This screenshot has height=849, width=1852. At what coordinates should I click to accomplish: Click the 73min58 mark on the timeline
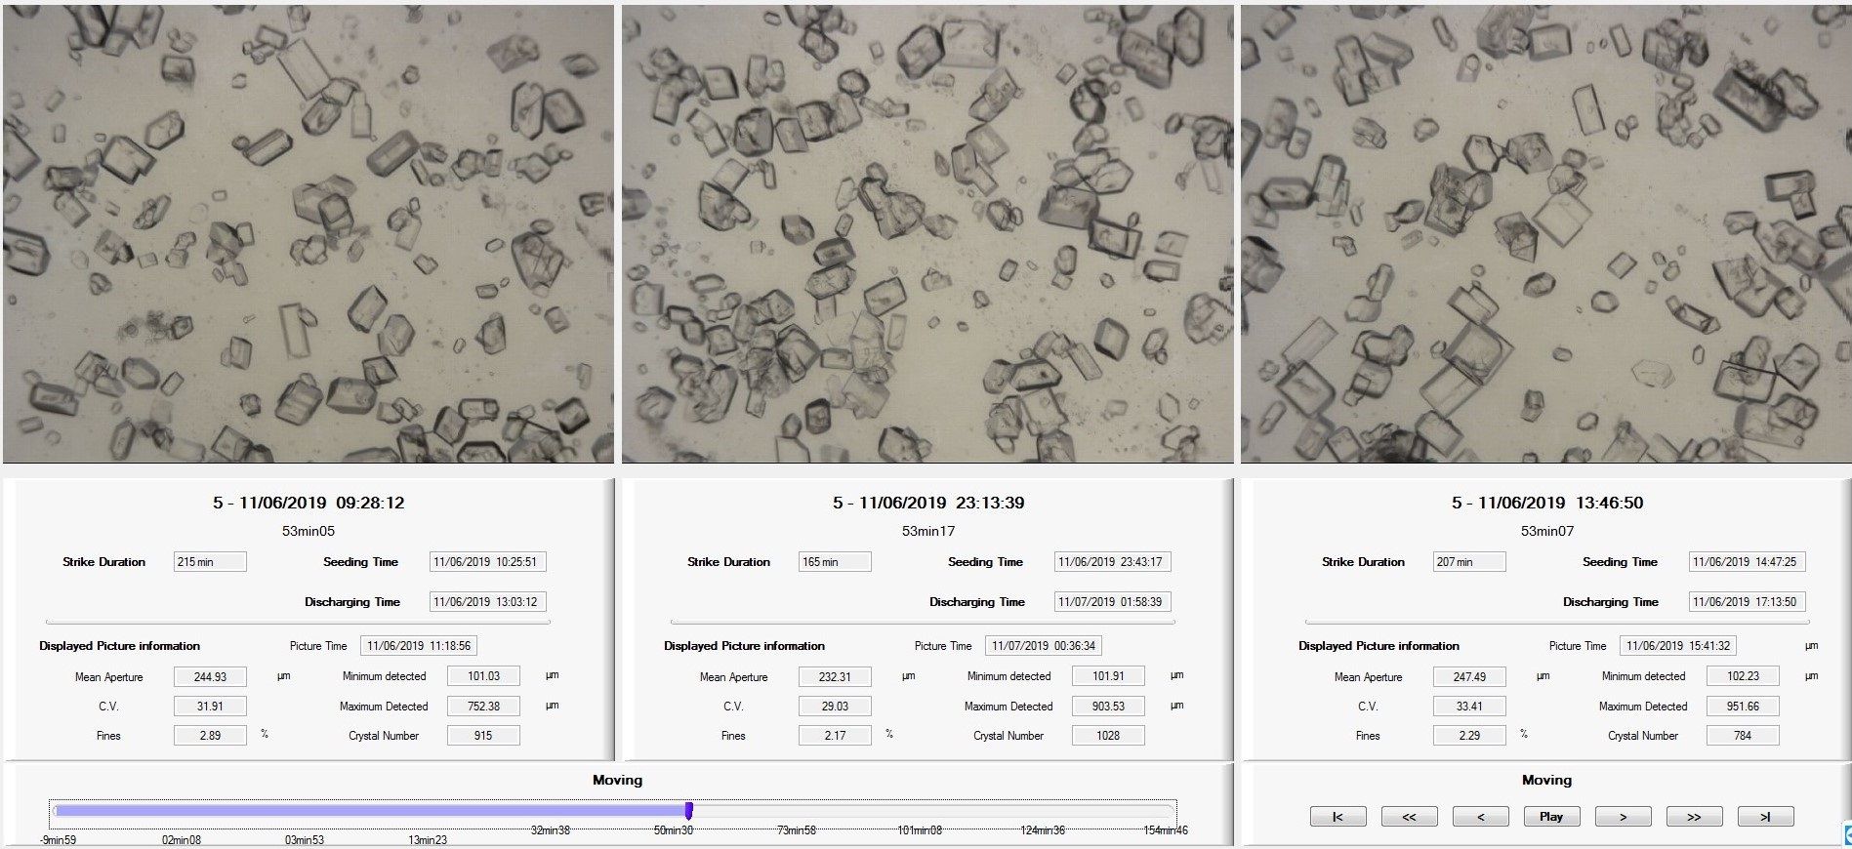tap(796, 829)
